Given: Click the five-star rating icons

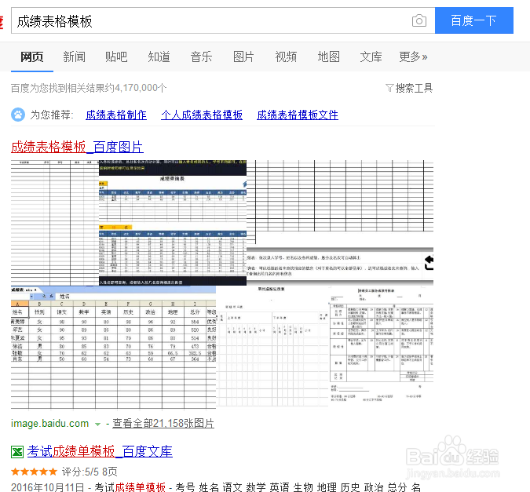Looking at the screenshot, I should [34, 472].
